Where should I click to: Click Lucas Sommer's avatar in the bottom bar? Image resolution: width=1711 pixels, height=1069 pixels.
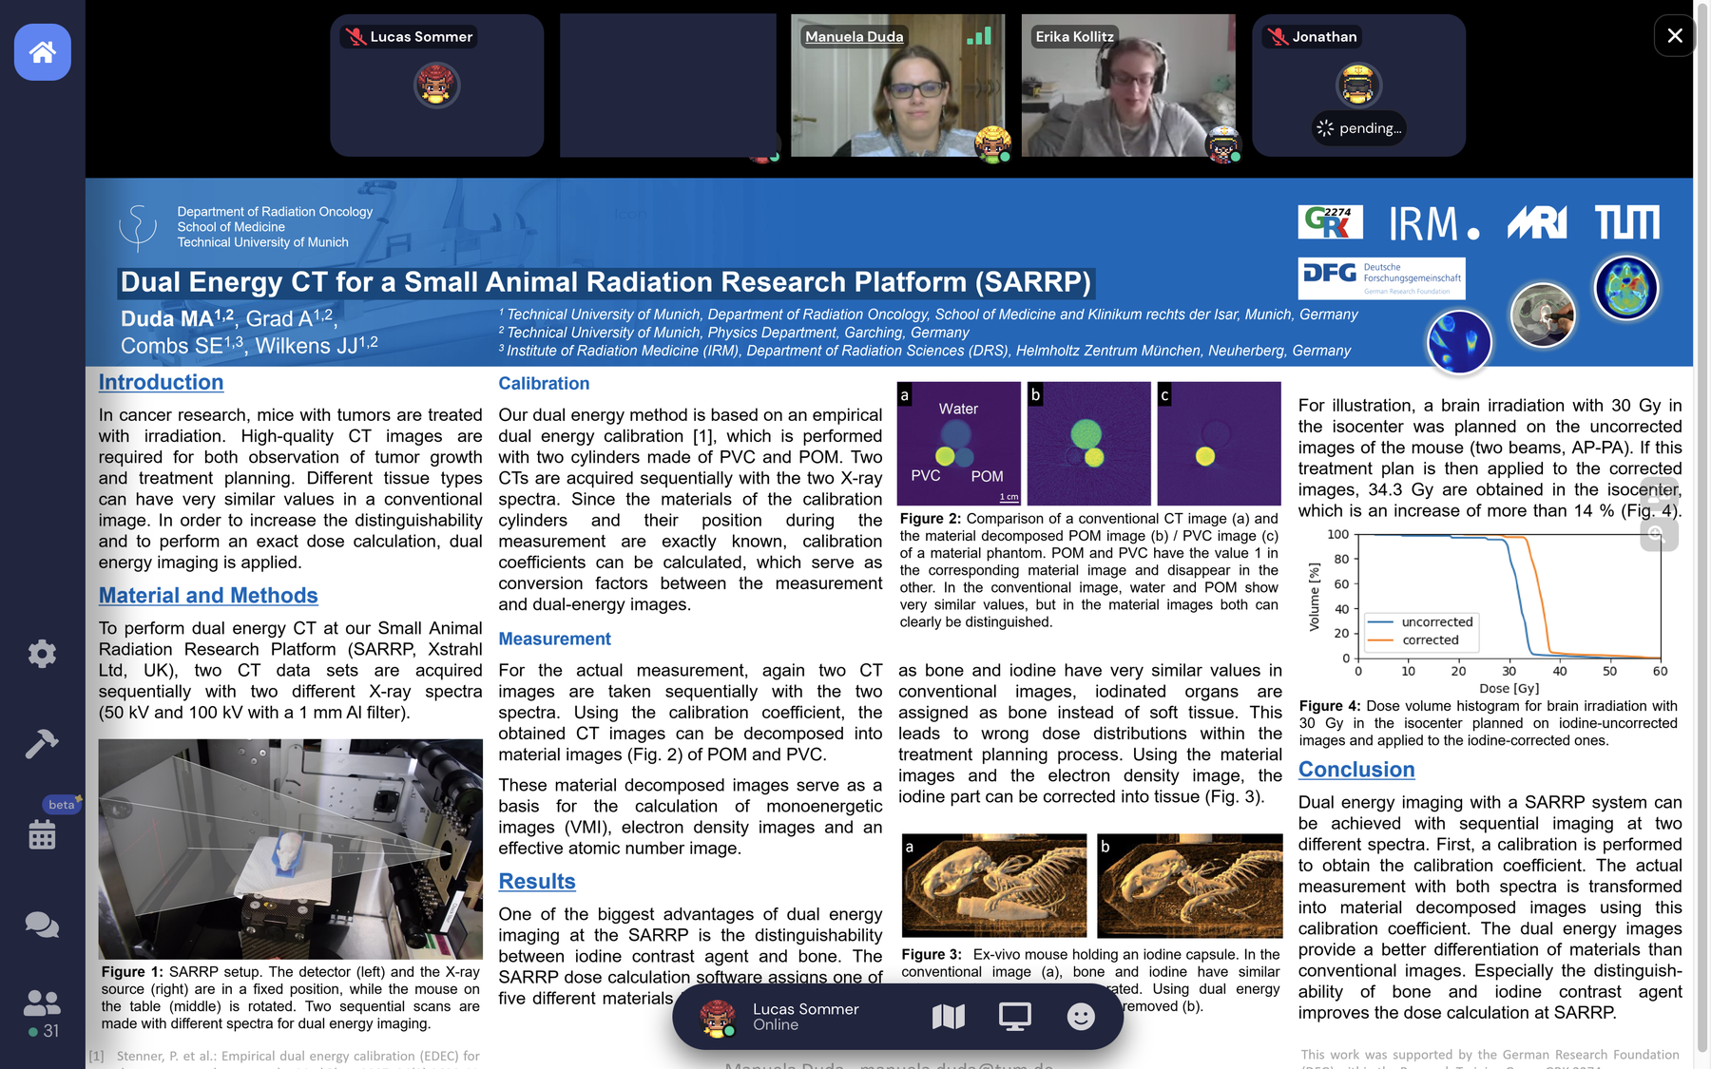(x=718, y=1018)
